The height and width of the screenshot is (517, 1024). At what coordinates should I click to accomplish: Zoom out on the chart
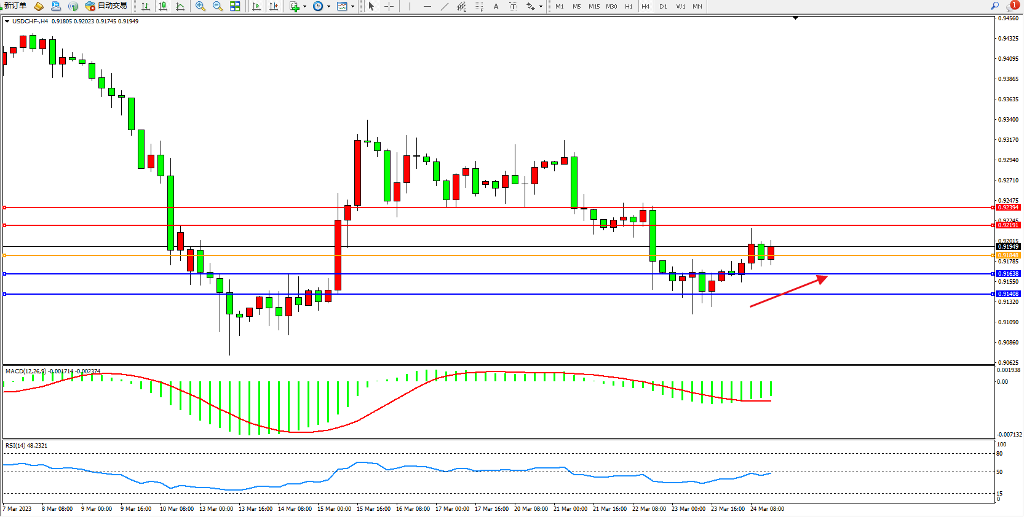point(218,6)
